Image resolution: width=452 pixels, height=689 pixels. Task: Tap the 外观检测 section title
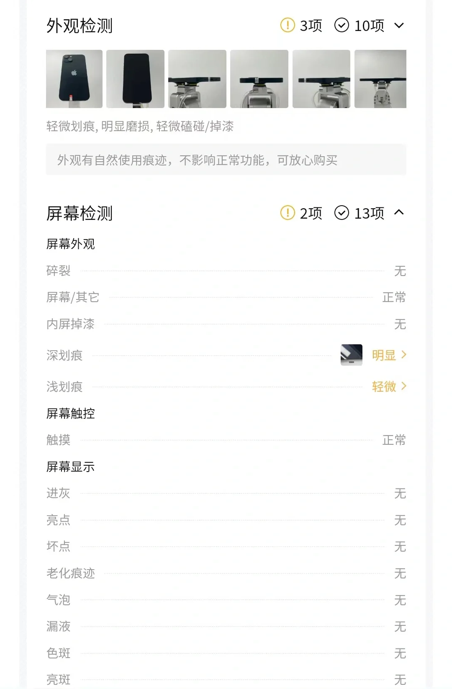tap(80, 26)
